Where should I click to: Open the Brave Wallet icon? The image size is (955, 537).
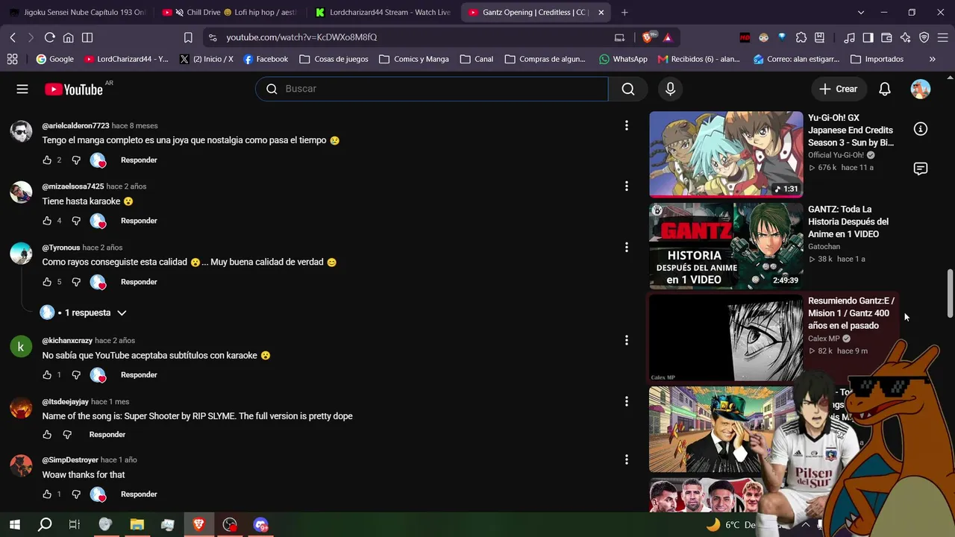coord(886,37)
